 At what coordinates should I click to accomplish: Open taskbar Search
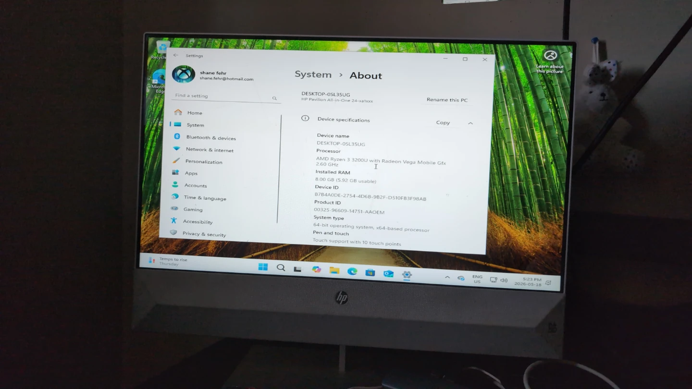pyautogui.click(x=281, y=268)
